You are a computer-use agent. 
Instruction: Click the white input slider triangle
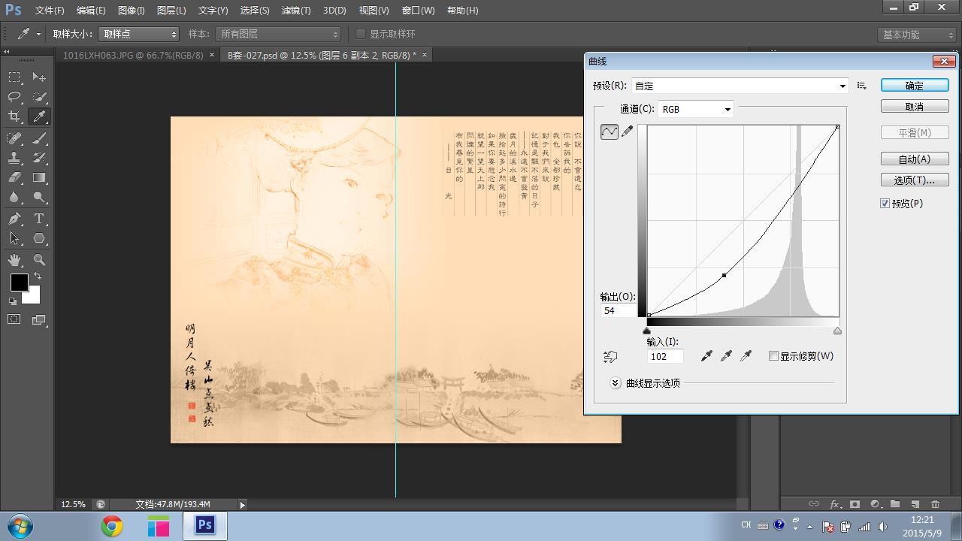pos(837,331)
